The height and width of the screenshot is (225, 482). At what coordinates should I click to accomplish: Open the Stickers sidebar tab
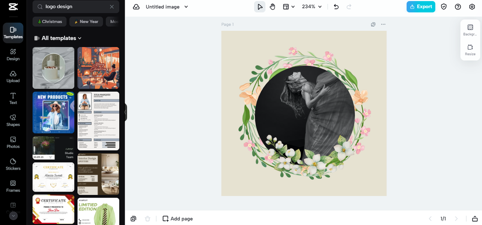(13, 164)
